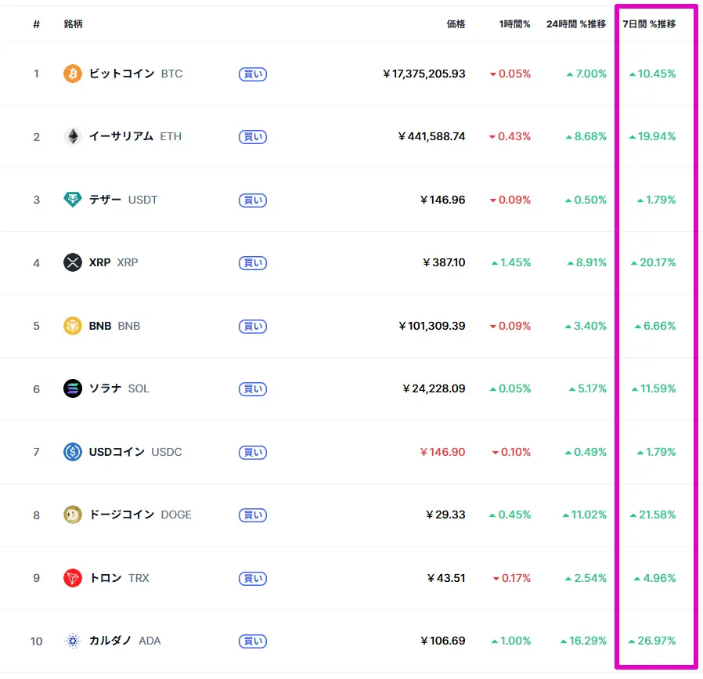The height and width of the screenshot is (679, 703).
Task: Open the テザー USDT name link
Action: tap(123, 200)
